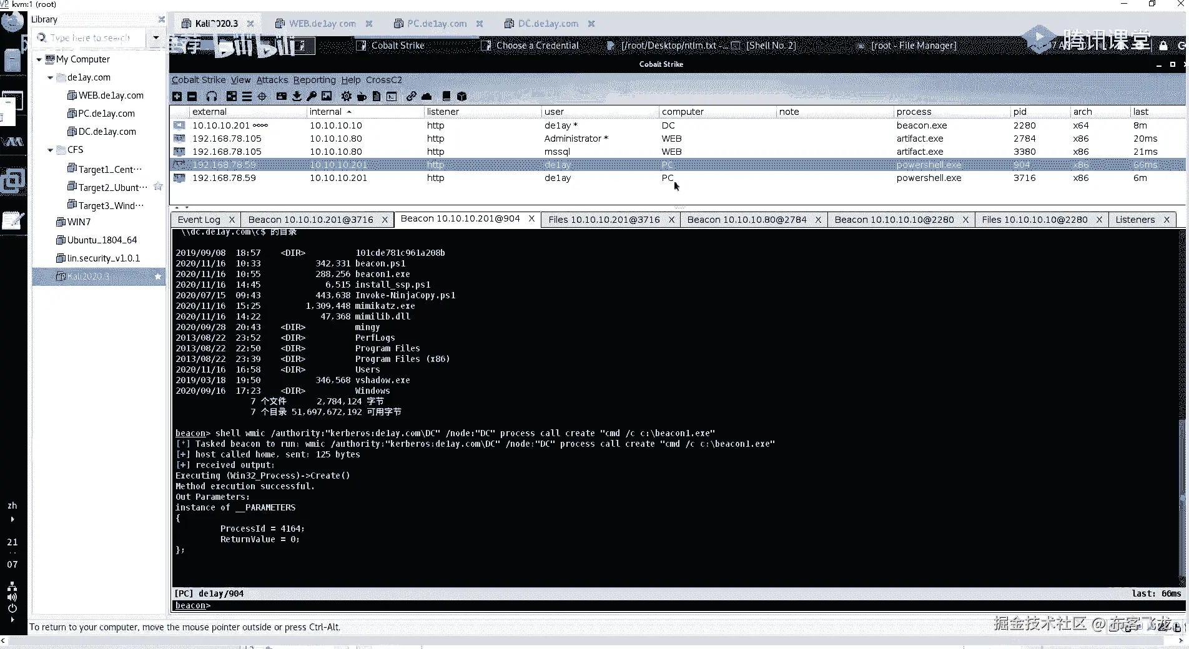
Task: Switch to Beacon 10.10.10.10@2280 tab
Action: coord(894,220)
